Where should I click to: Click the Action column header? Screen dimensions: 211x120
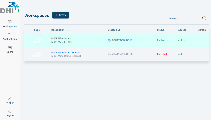click(202, 30)
